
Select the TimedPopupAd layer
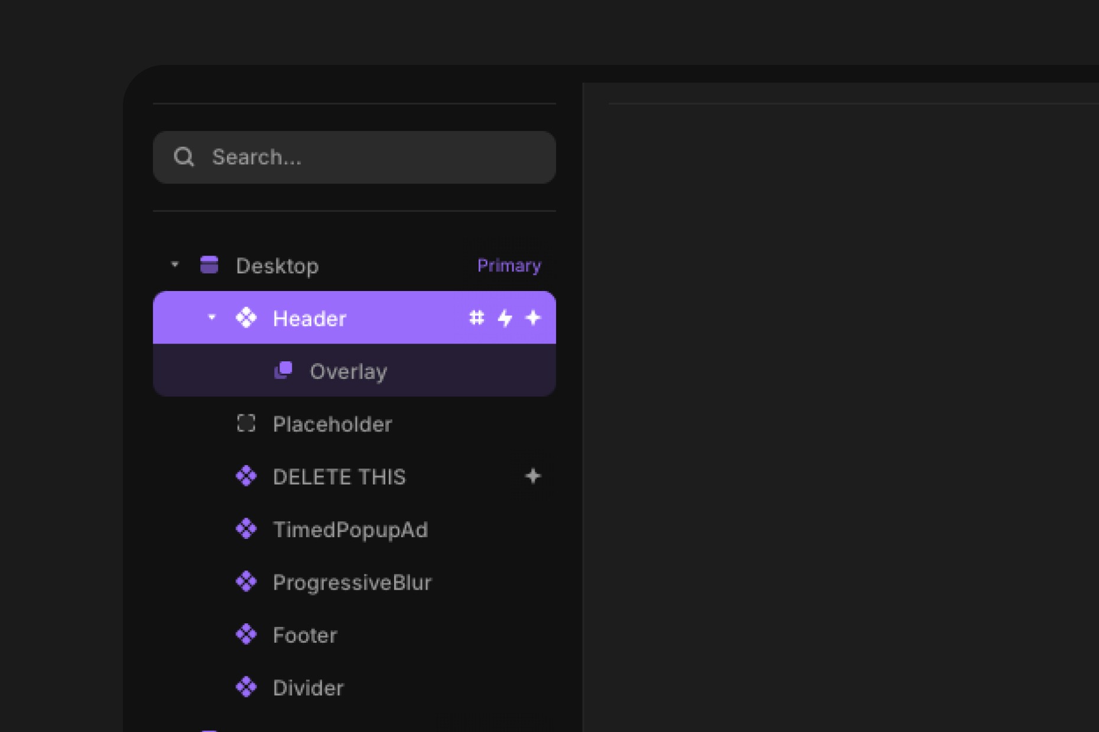[x=351, y=530]
